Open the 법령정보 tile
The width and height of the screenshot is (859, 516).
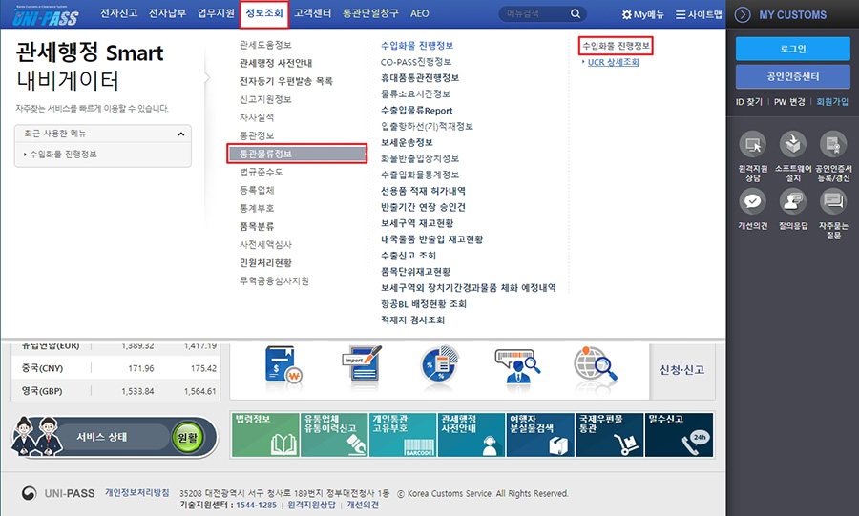click(x=265, y=435)
